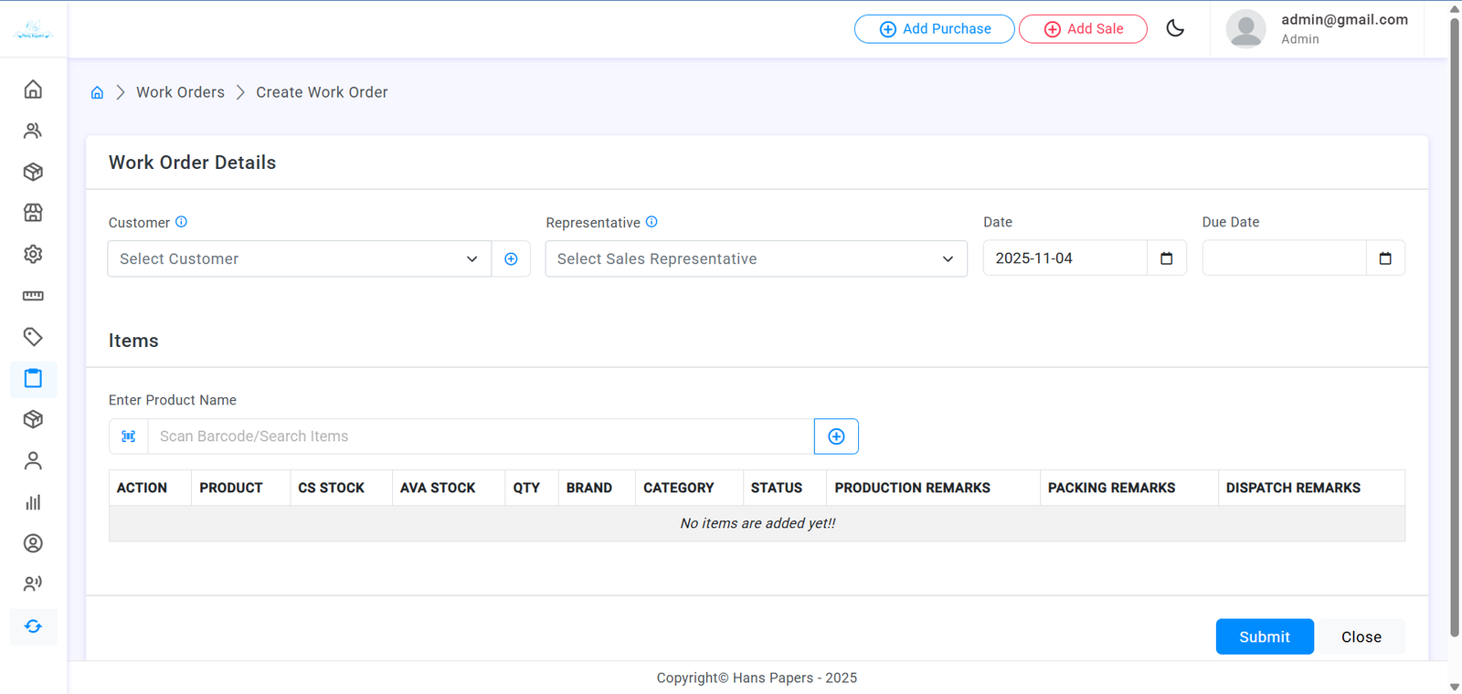
Task: Open the Select Sales Representative dropdown
Action: 756,259
